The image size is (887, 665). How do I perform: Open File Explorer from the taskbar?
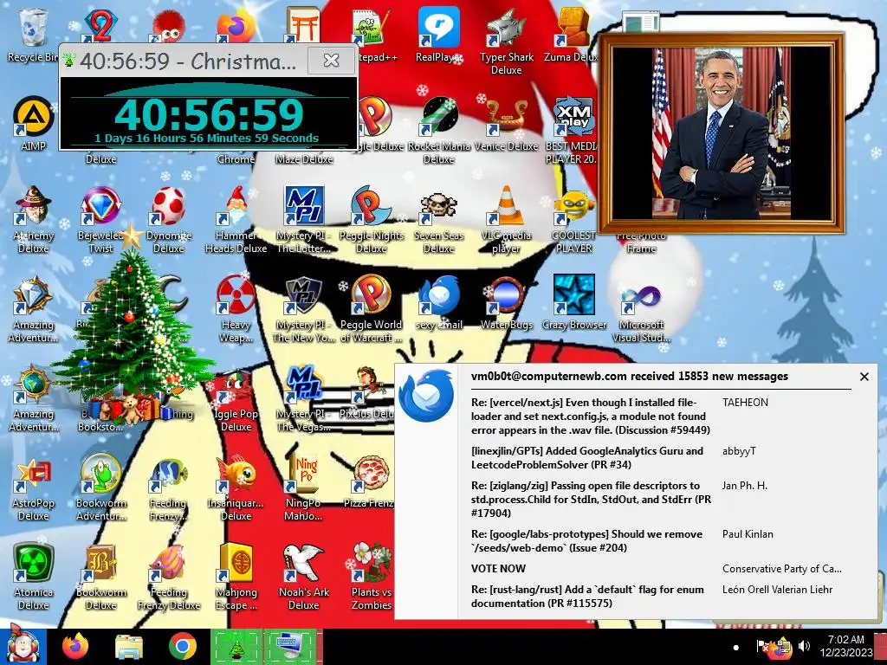(128, 646)
